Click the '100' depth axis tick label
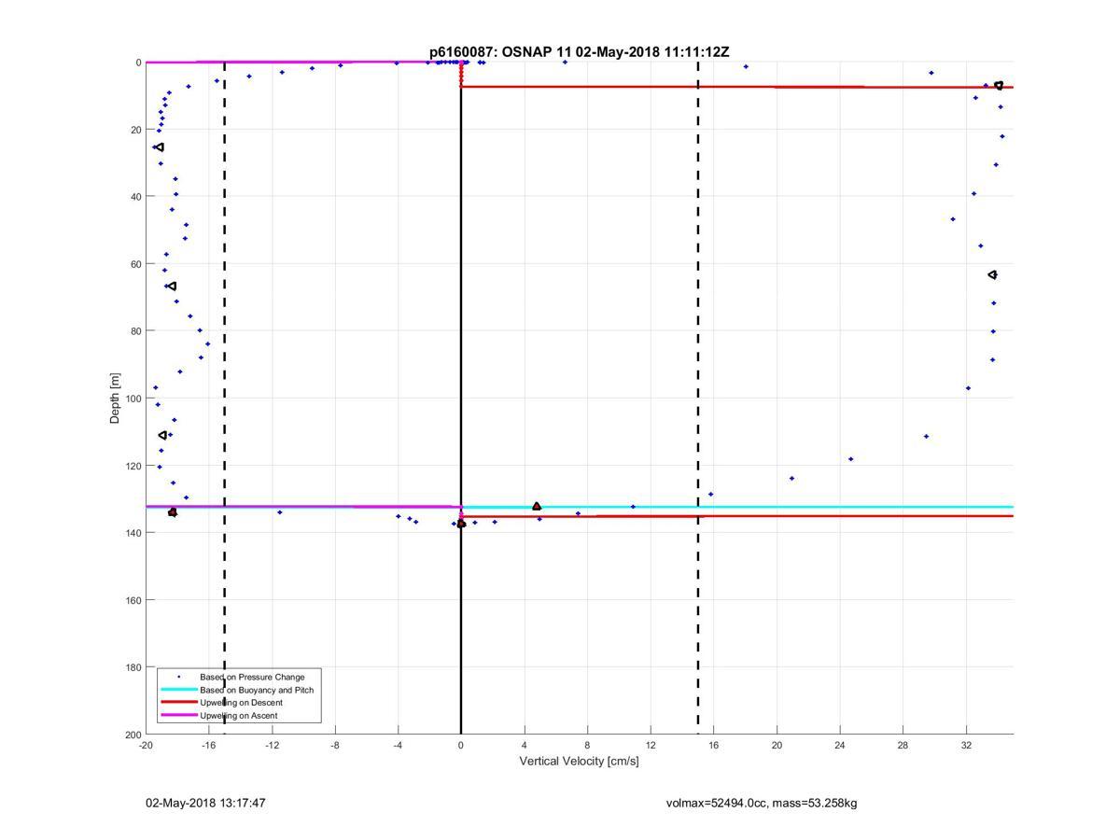Image resolution: width=1120 pixels, height=826 pixels. [x=132, y=399]
